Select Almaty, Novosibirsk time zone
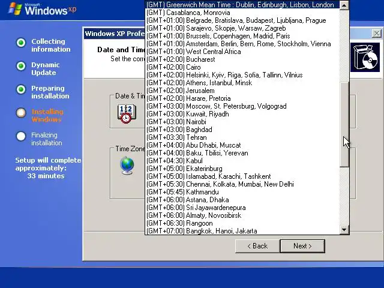Image resolution: width=384 pixels, height=288 pixels. [x=242, y=215]
